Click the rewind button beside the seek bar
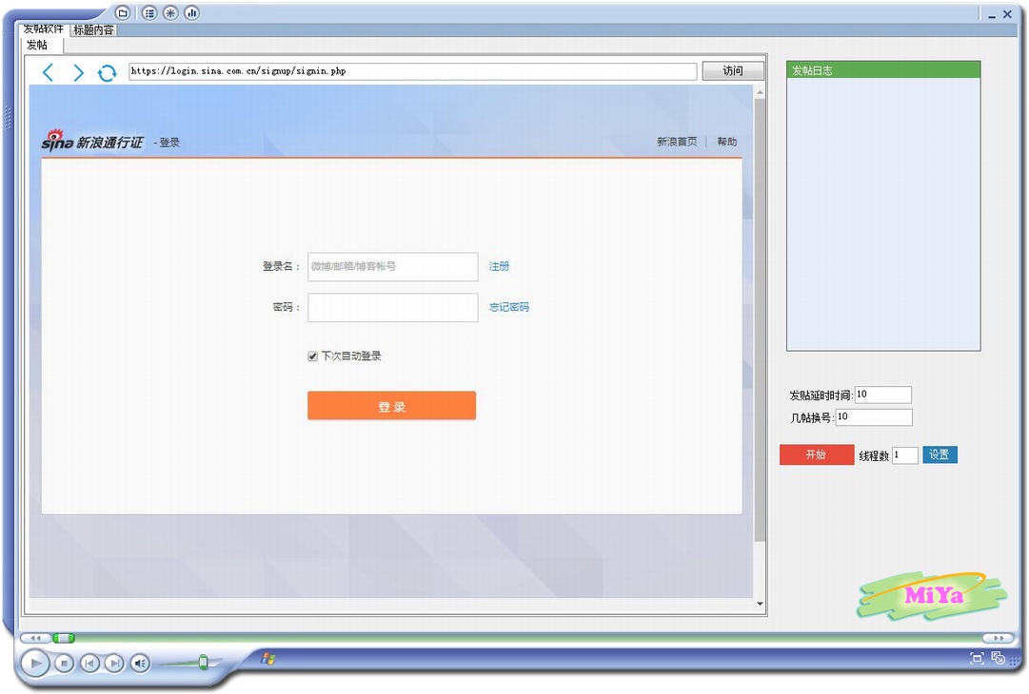The height and width of the screenshot is (694, 1029). click(35, 638)
